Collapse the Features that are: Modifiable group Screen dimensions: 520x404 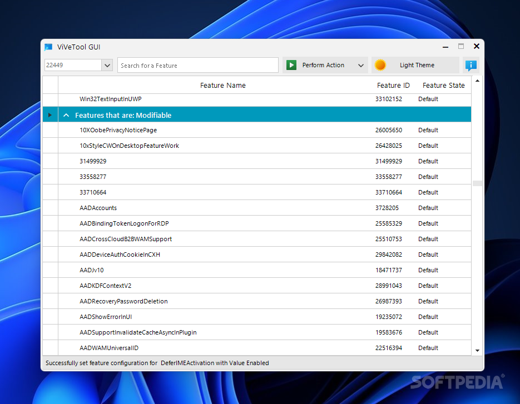pyautogui.click(x=66, y=116)
